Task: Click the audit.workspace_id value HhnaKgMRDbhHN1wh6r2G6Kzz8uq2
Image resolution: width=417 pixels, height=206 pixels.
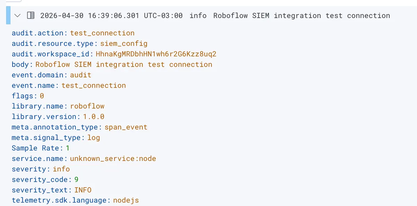Action: pos(156,54)
